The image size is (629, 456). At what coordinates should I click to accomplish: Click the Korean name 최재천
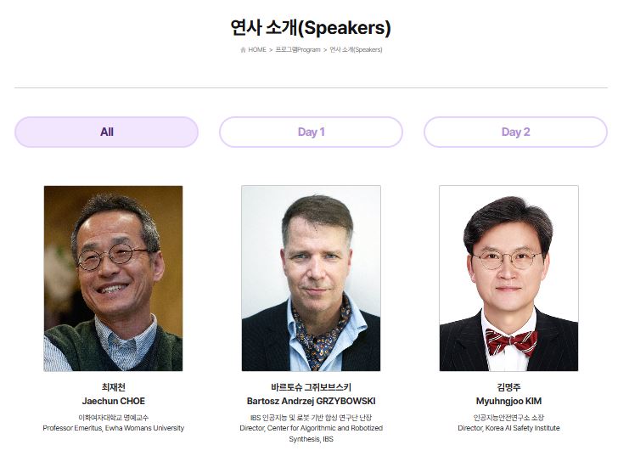(x=113, y=387)
